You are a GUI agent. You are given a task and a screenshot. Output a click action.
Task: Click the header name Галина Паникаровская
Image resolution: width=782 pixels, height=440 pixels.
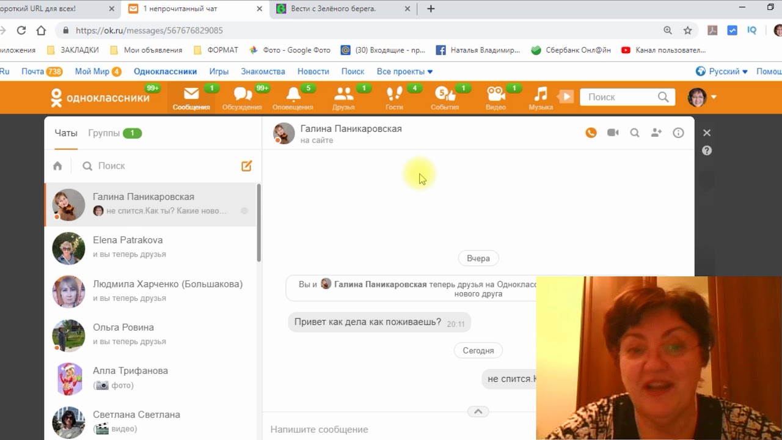tap(351, 129)
